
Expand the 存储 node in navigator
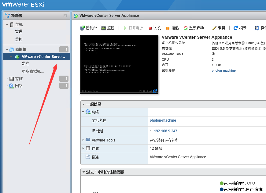[7, 79]
